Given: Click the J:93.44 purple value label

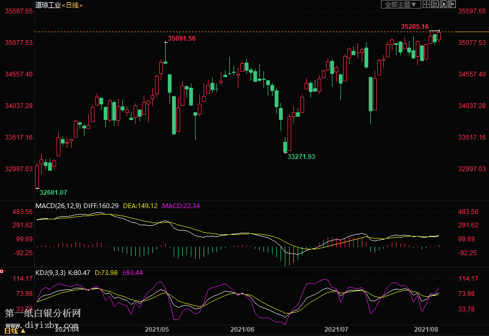Looking at the screenshot, I should coord(131,273).
